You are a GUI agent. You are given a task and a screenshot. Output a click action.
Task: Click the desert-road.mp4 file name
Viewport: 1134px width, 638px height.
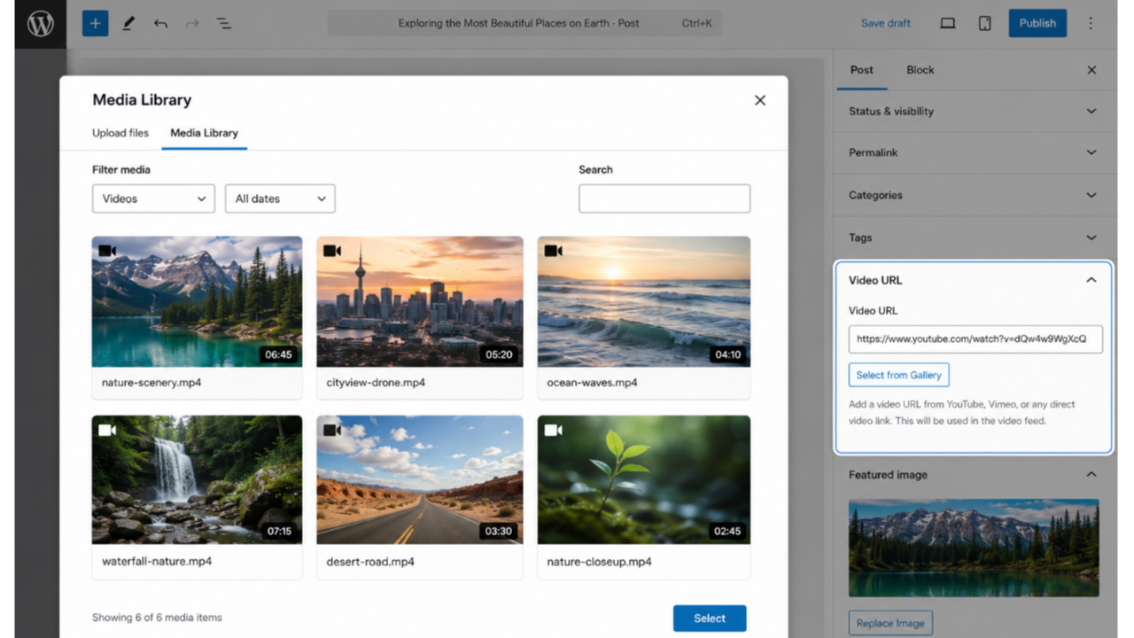pos(370,562)
